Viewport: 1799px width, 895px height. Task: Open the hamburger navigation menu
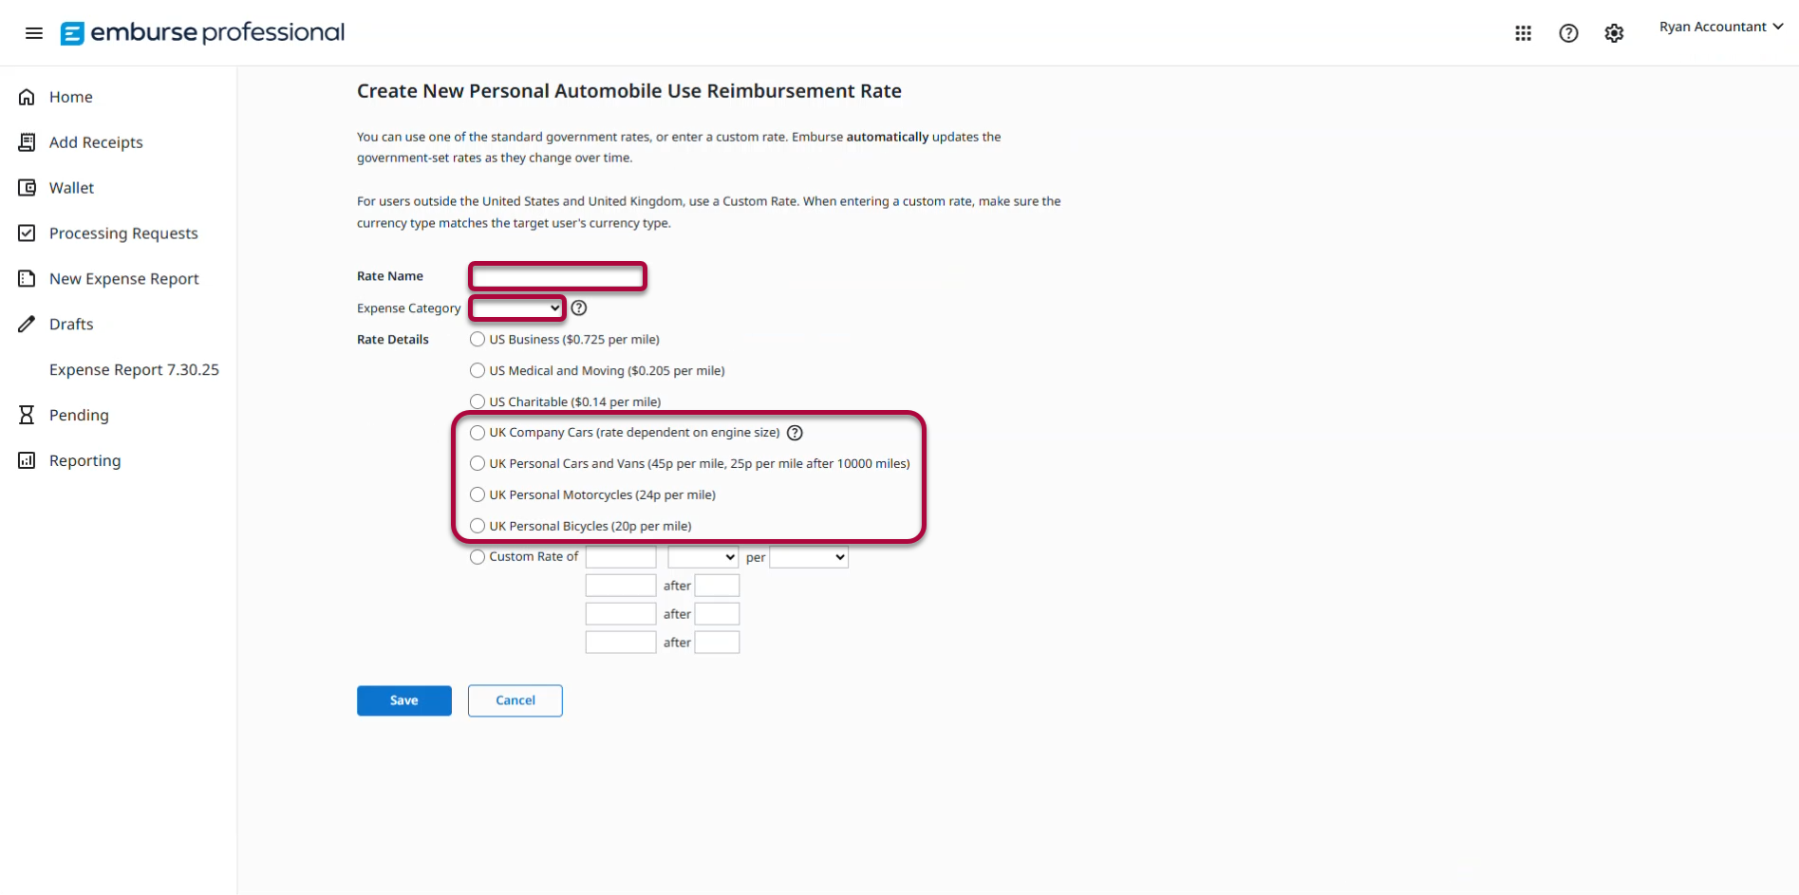[34, 33]
